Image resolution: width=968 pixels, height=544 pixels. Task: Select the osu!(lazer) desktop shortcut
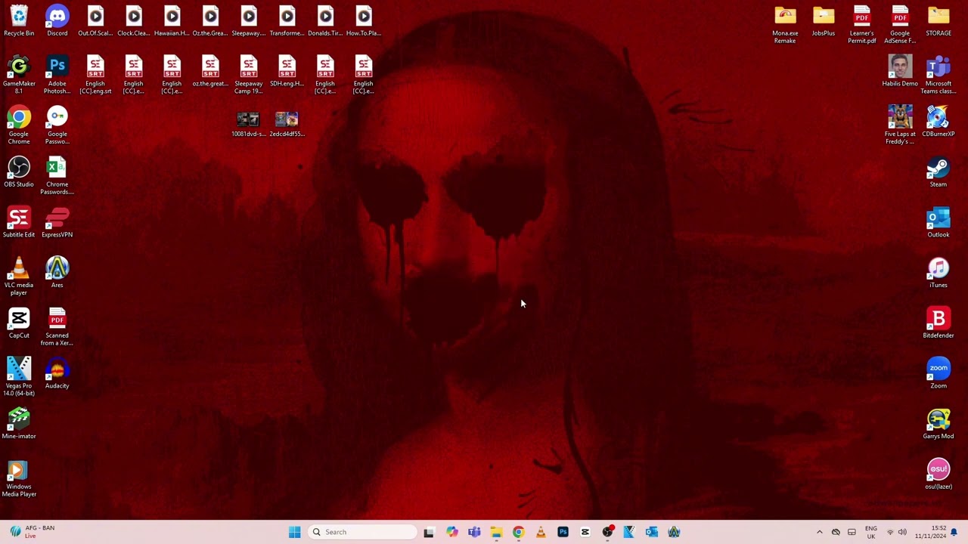(x=938, y=474)
